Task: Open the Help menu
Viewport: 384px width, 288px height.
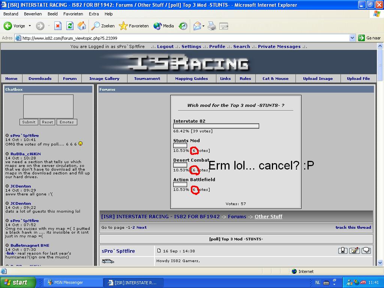Action: 108,14
